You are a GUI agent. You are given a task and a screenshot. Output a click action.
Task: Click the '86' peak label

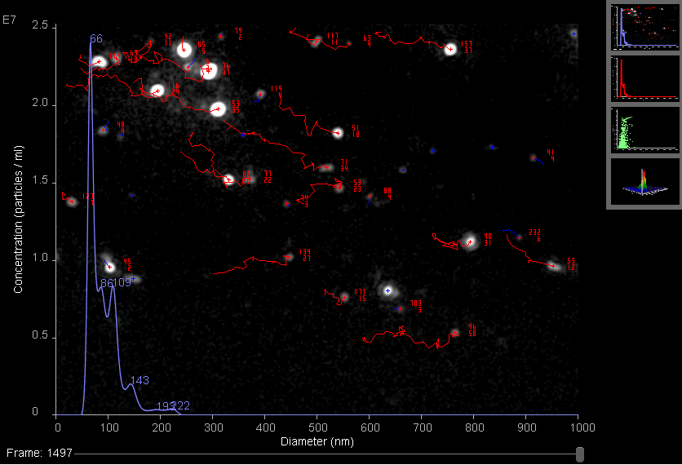coord(106,283)
